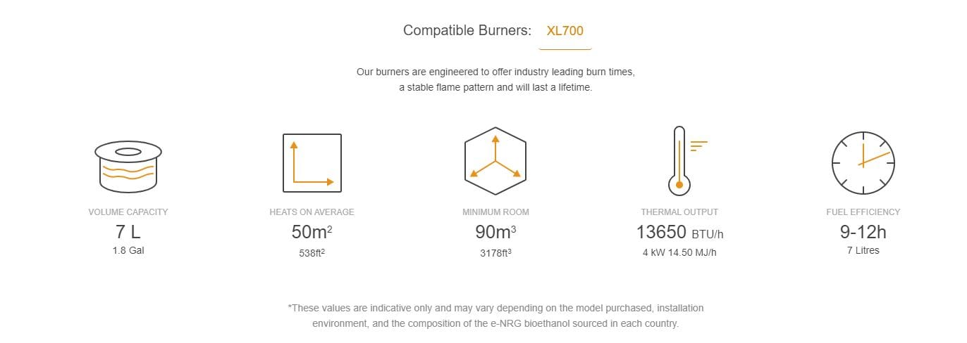Click the 13650 BTU/h thermal value

coord(679,232)
